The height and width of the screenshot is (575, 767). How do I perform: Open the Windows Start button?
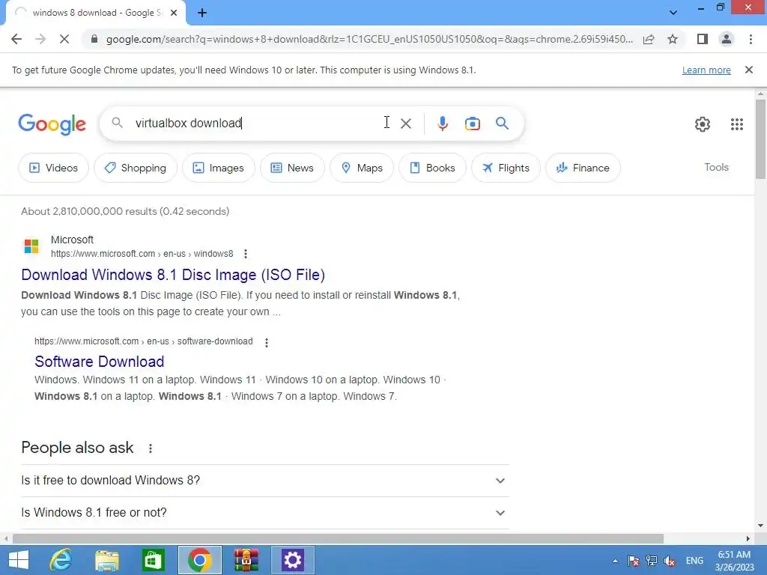pos(19,560)
